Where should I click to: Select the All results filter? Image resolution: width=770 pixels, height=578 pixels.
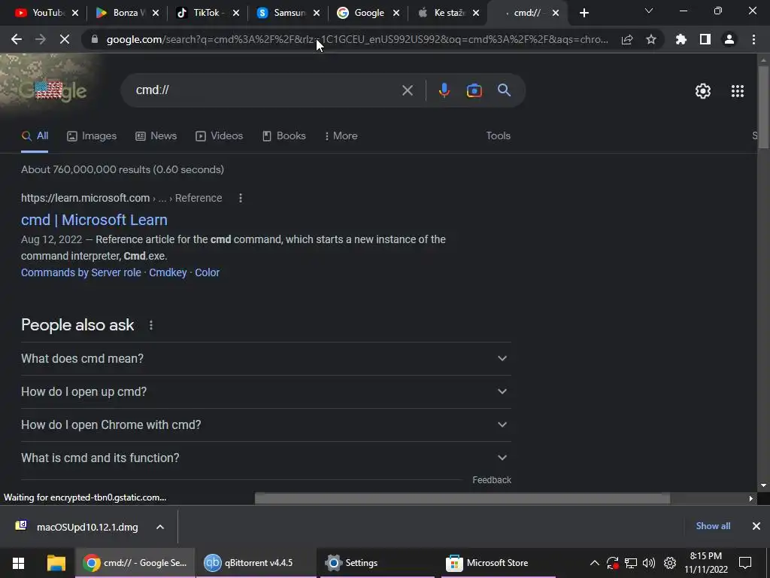click(x=35, y=136)
